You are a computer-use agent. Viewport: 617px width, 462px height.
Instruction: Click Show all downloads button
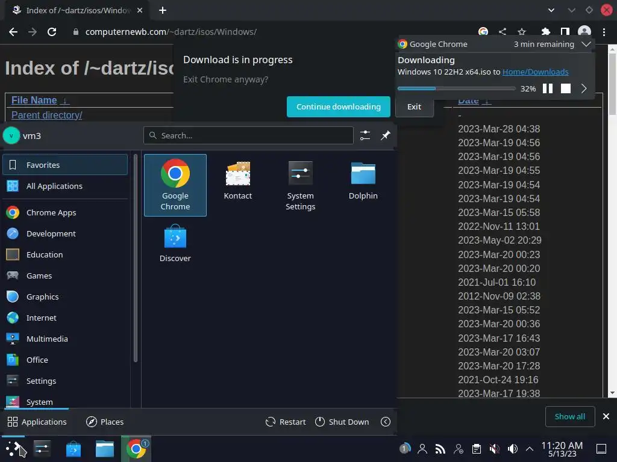click(570, 416)
